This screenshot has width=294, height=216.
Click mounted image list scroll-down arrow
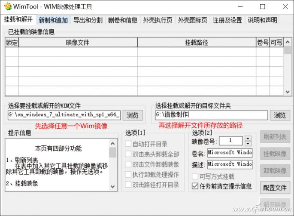[x=288, y=92]
